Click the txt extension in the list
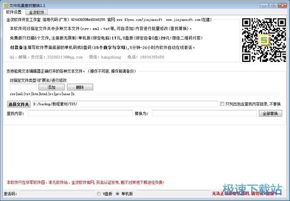This screenshot has width=290, height=201. click(x=28, y=94)
